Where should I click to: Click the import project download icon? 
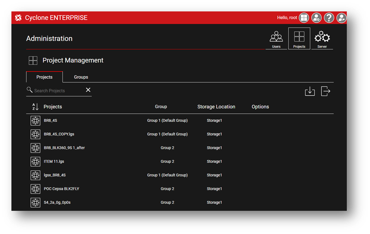[310, 91]
